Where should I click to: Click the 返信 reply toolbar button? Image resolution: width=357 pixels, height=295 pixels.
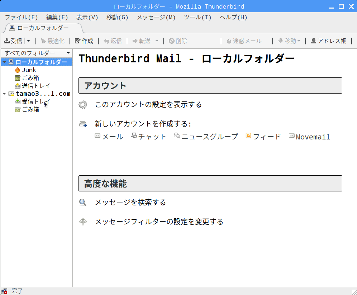(x=113, y=41)
